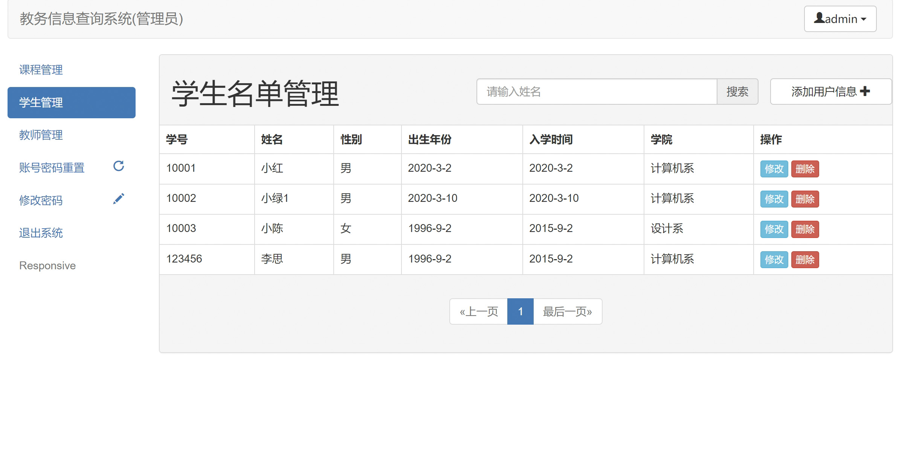The height and width of the screenshot is (464, 899).
Task: Click 最后一页 last page button
Action: click(566, 310)
